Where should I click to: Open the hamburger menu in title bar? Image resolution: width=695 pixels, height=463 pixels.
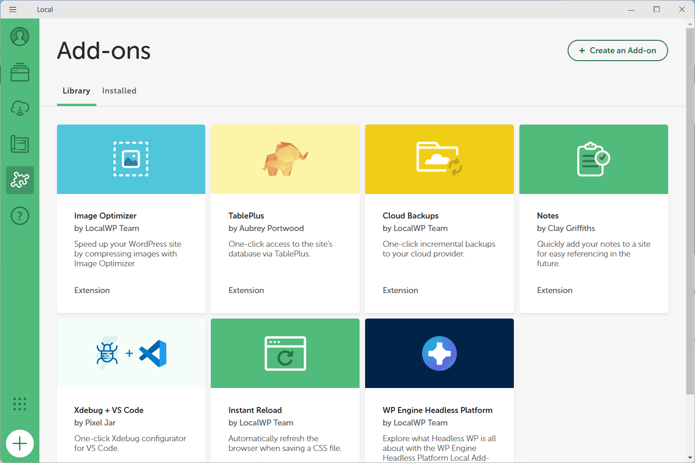click(13, 9)
